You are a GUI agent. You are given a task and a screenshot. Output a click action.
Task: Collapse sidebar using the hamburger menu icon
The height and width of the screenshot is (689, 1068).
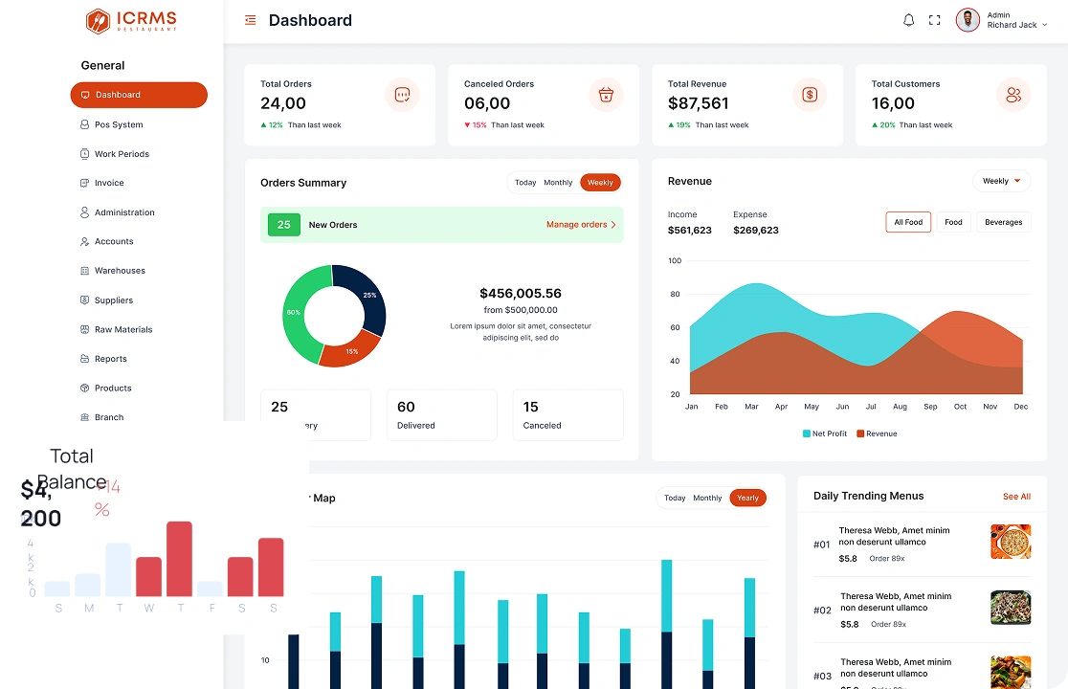click(250, 20)
